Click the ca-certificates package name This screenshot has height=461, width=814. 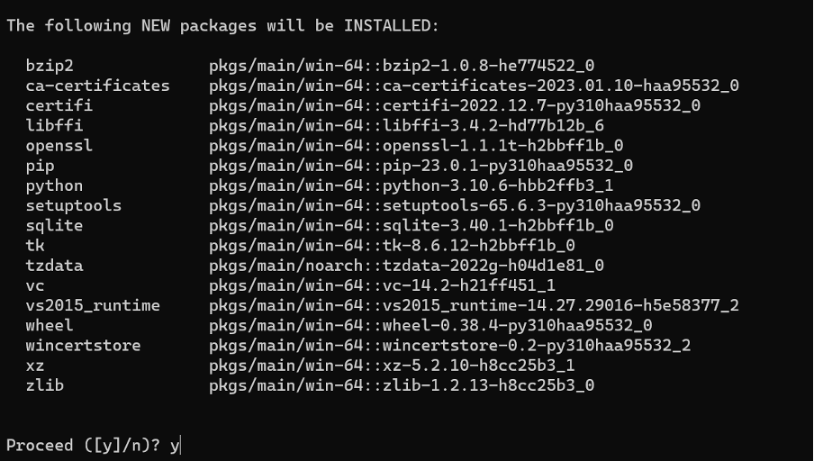point(97,86)
